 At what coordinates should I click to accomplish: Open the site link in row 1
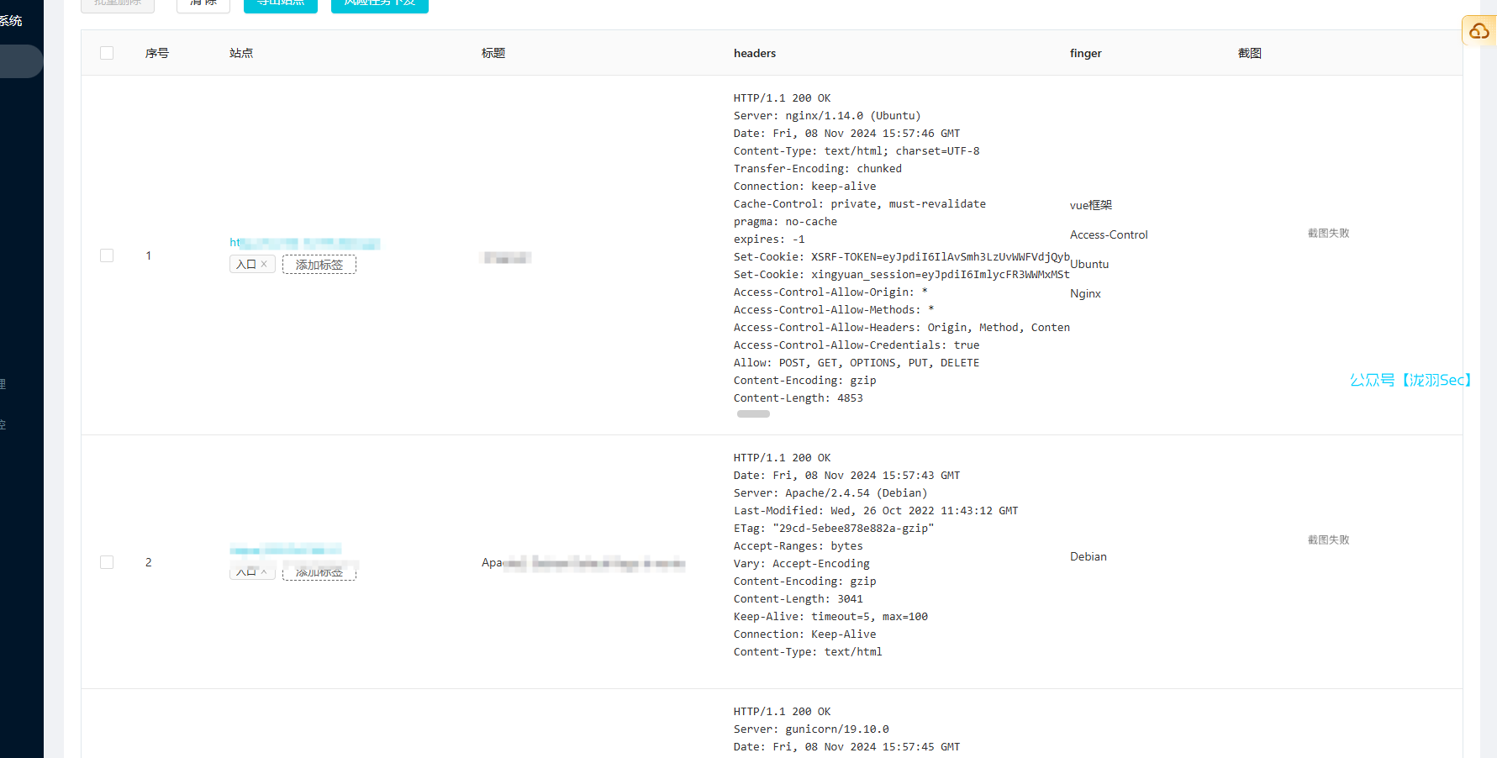pos(304,243)
